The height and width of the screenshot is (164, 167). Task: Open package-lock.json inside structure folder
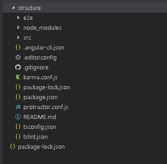[x=47, y=87]
